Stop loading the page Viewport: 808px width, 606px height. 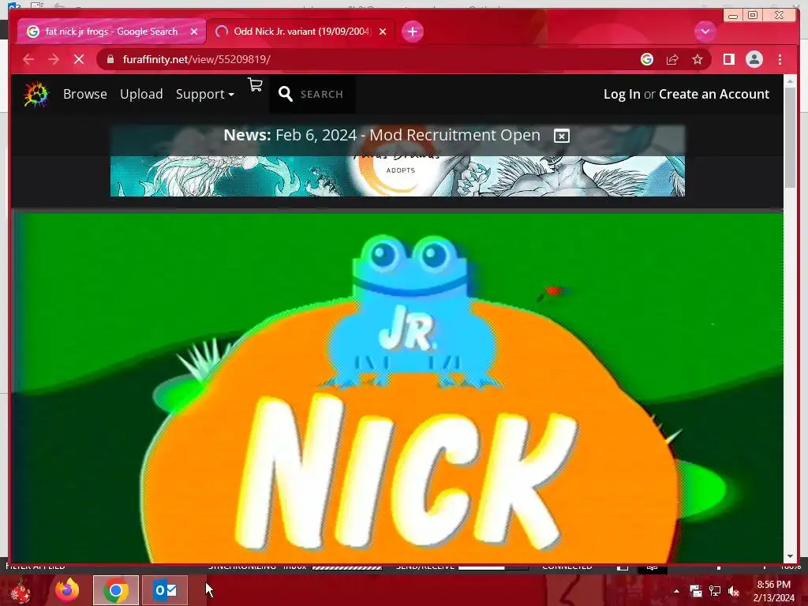[79, 59]
